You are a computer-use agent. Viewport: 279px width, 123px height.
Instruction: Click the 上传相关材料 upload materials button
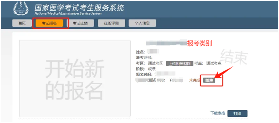click(179, 63)
